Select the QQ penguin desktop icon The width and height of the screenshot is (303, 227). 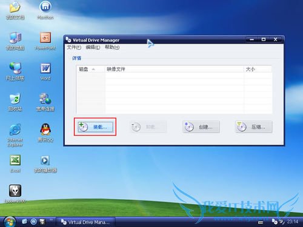tap(45, 133)
